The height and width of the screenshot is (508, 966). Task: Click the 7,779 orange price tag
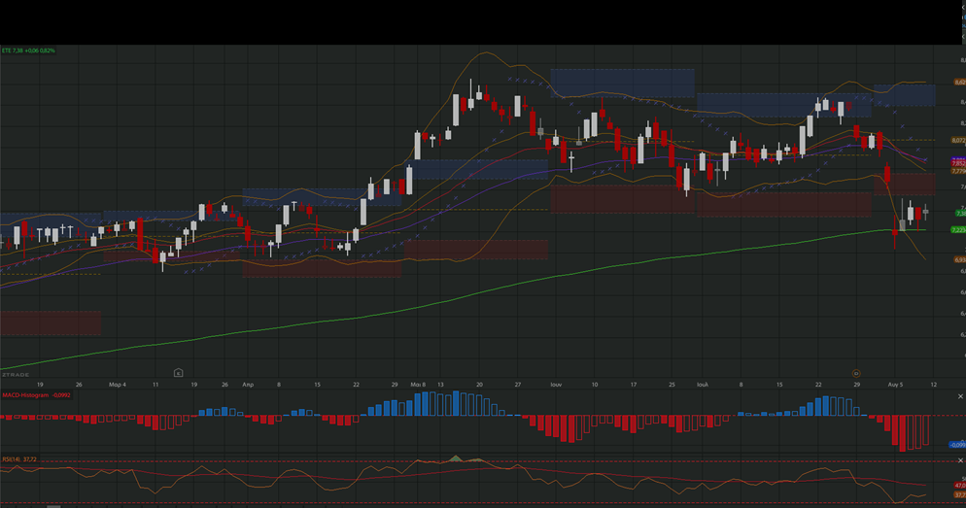tap(958, 171)
